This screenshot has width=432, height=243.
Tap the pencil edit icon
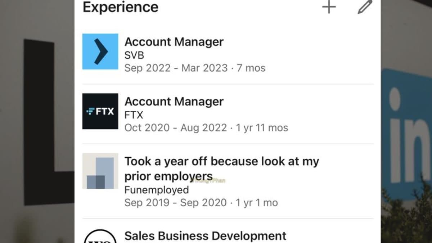[x=365, y=7]
